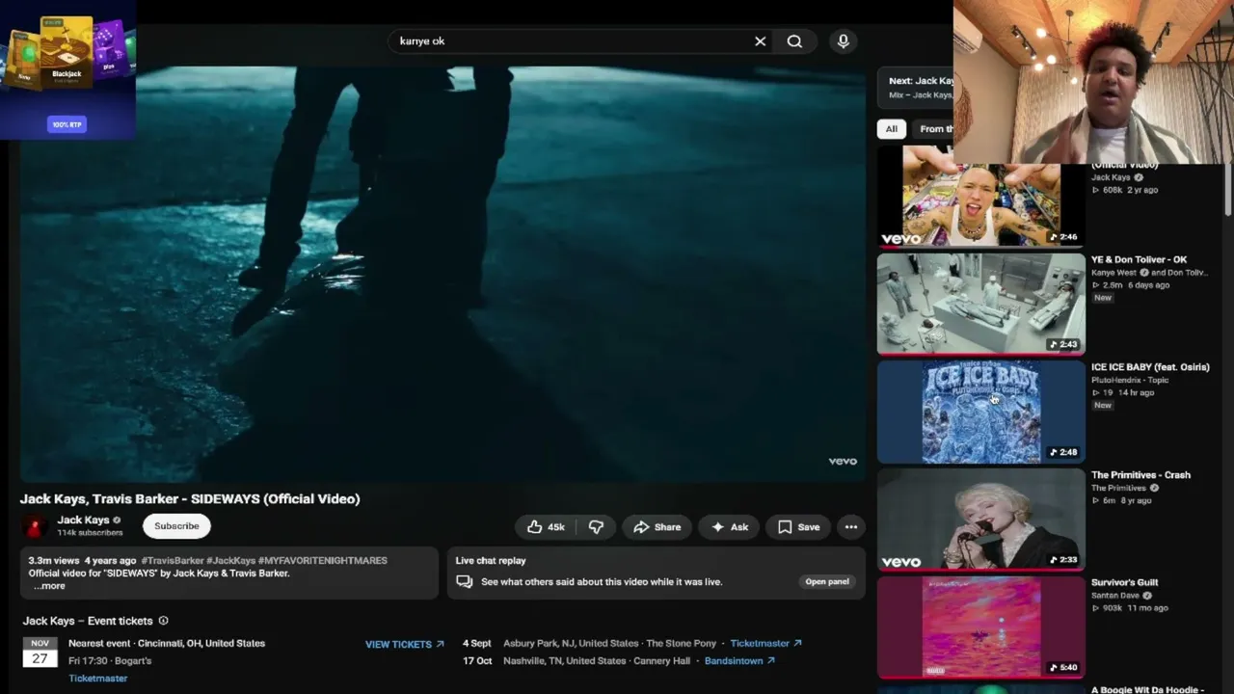Expand the description with '...more'
Viewport: 1234px width, 694px height.
pyautogui.click(x=49, y=585)
